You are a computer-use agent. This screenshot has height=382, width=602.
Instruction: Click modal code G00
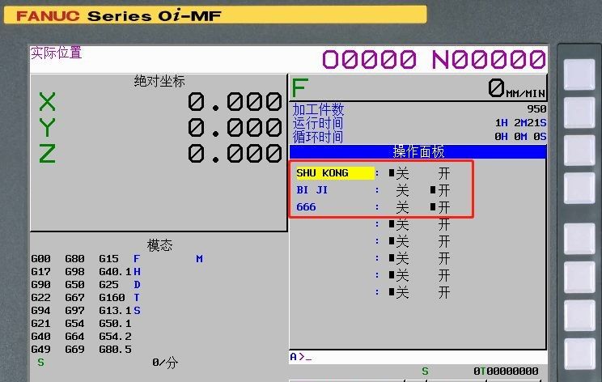(40, 259)
